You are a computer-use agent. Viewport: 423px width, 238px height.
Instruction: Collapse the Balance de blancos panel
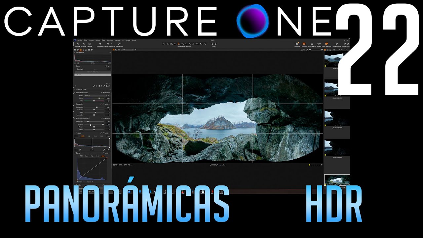point(75,93)
